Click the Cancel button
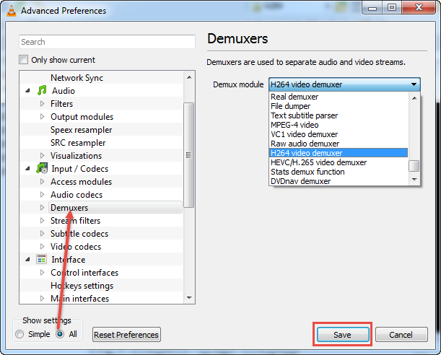441x355 pixels. (x=401, y=335)
